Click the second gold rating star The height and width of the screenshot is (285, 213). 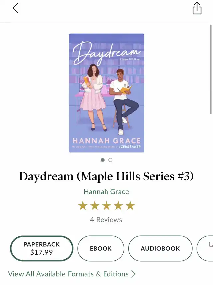click(x=95, y=206)
